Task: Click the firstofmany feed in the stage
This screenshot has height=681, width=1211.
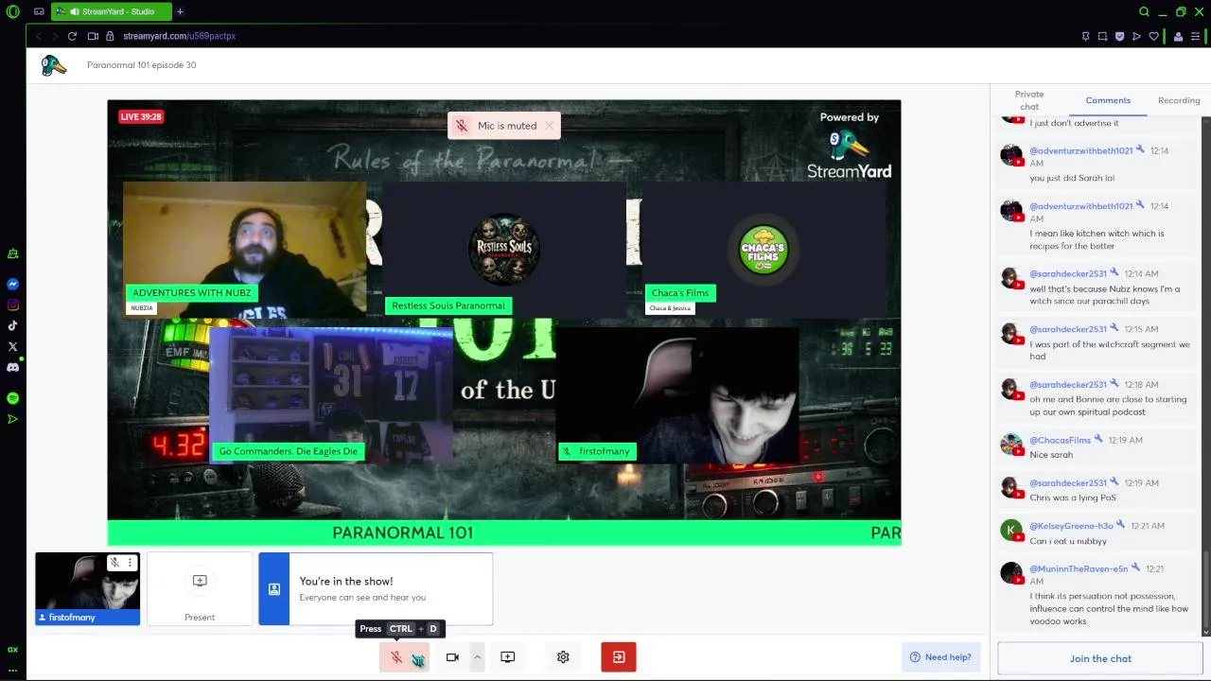Action: 677,394
